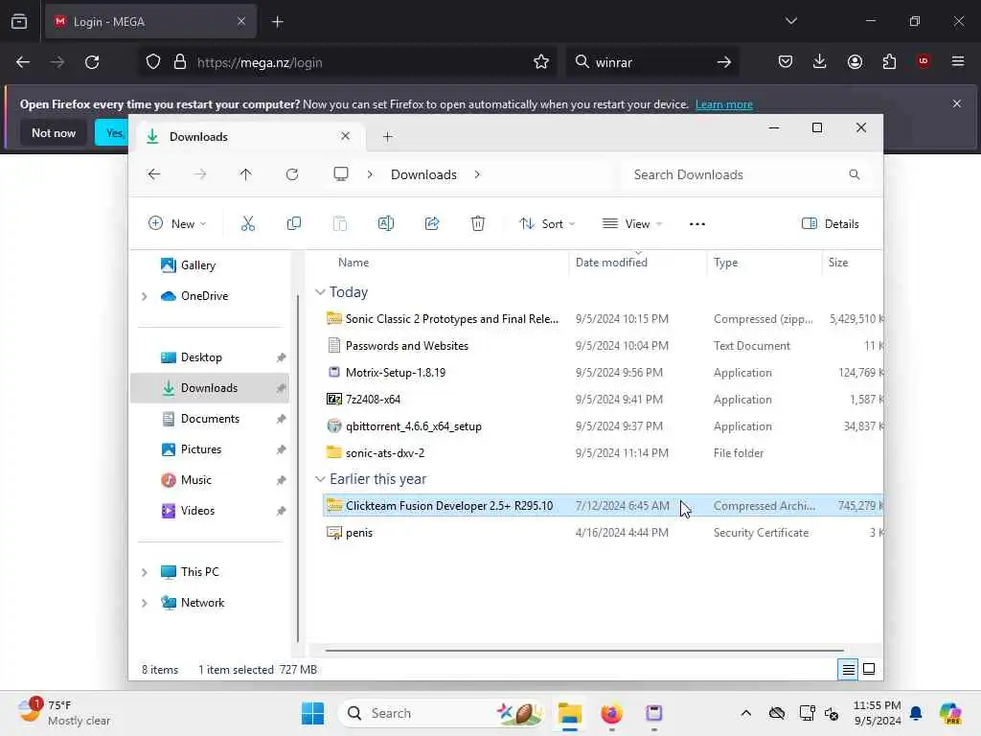Open the New dropdown in Explorer

(177, 223)
